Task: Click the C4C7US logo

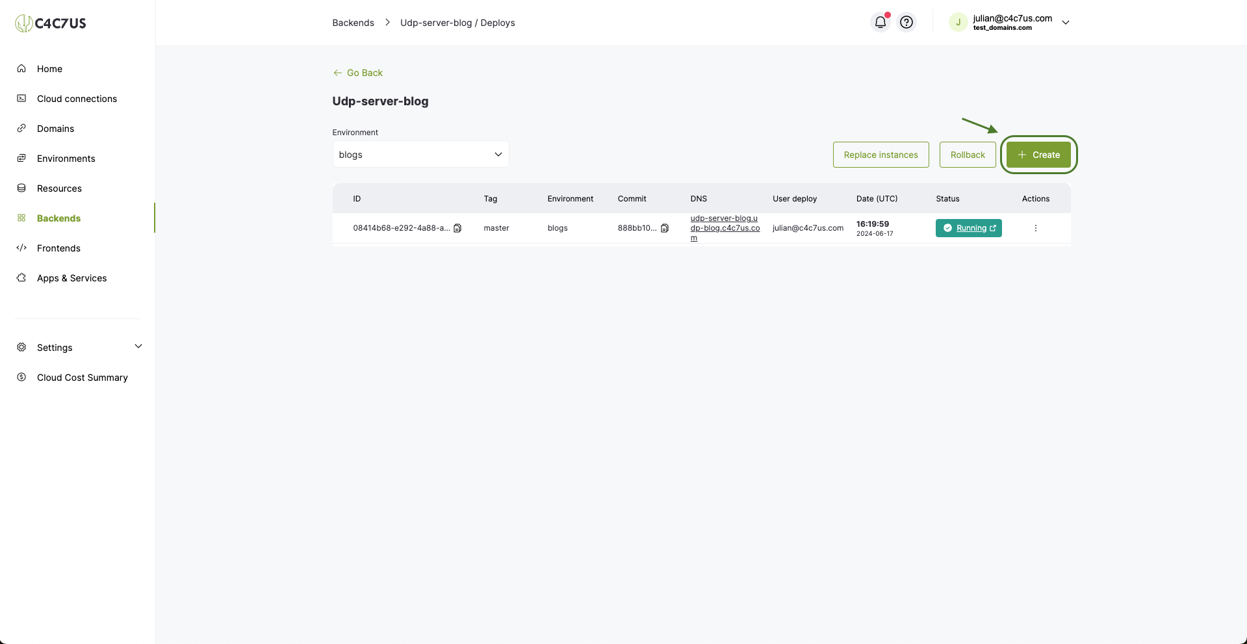Action: (x=51, y=23)
